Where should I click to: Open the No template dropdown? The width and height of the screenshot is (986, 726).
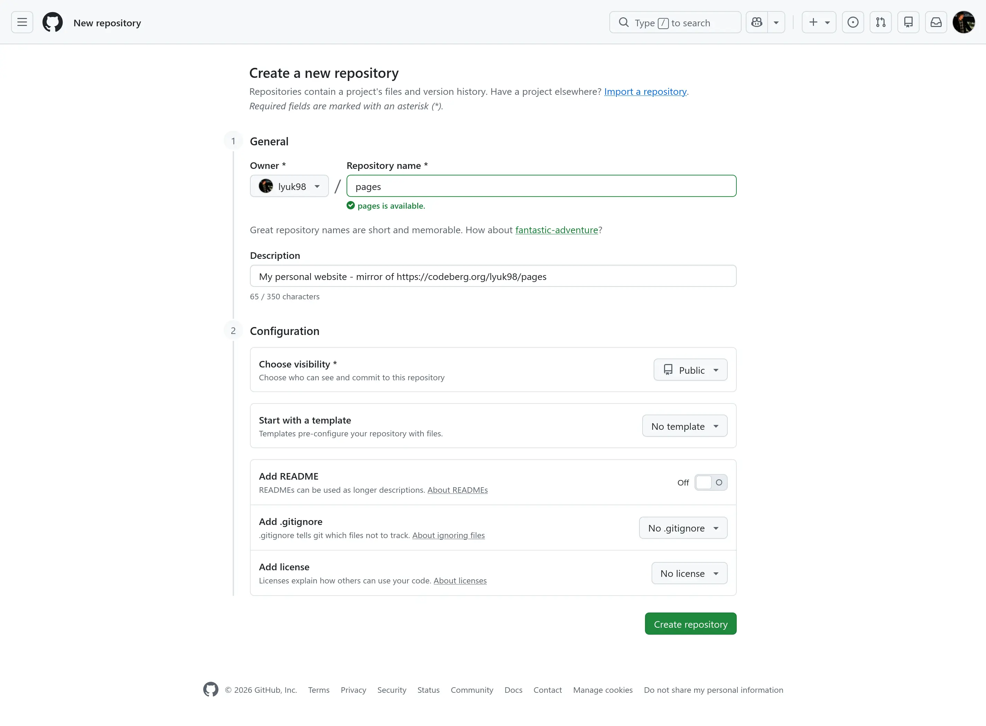[x=684, y=425]
